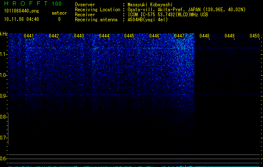Click the Receiving Location label

(97, 10)
